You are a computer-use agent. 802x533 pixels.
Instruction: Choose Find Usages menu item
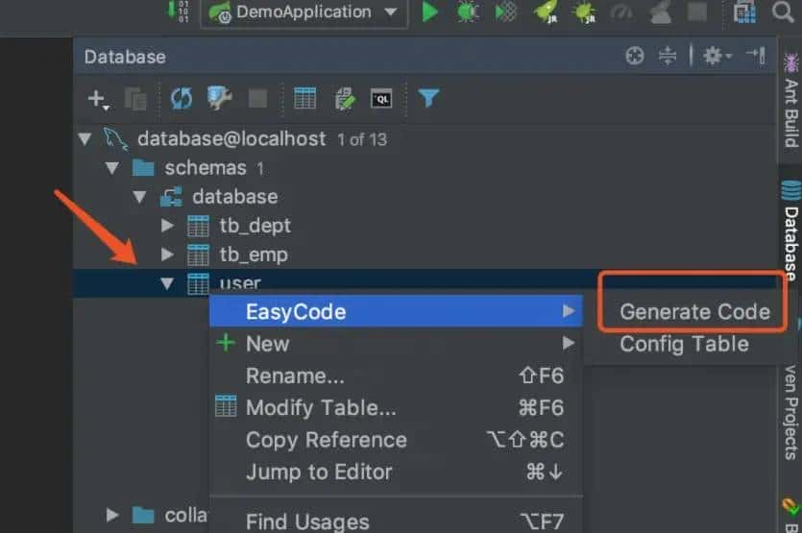[x=396, y=521]
